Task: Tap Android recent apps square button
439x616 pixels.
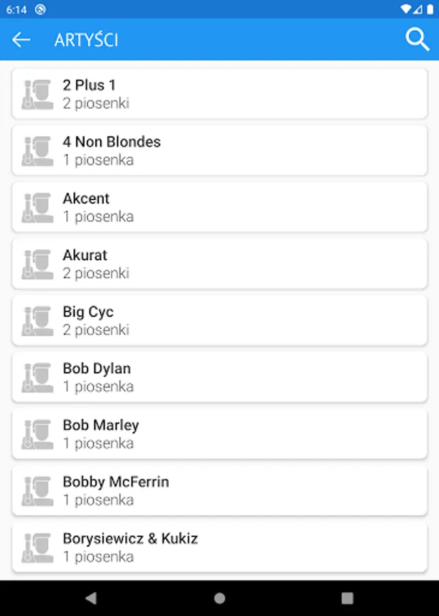Action: (347, 598)
